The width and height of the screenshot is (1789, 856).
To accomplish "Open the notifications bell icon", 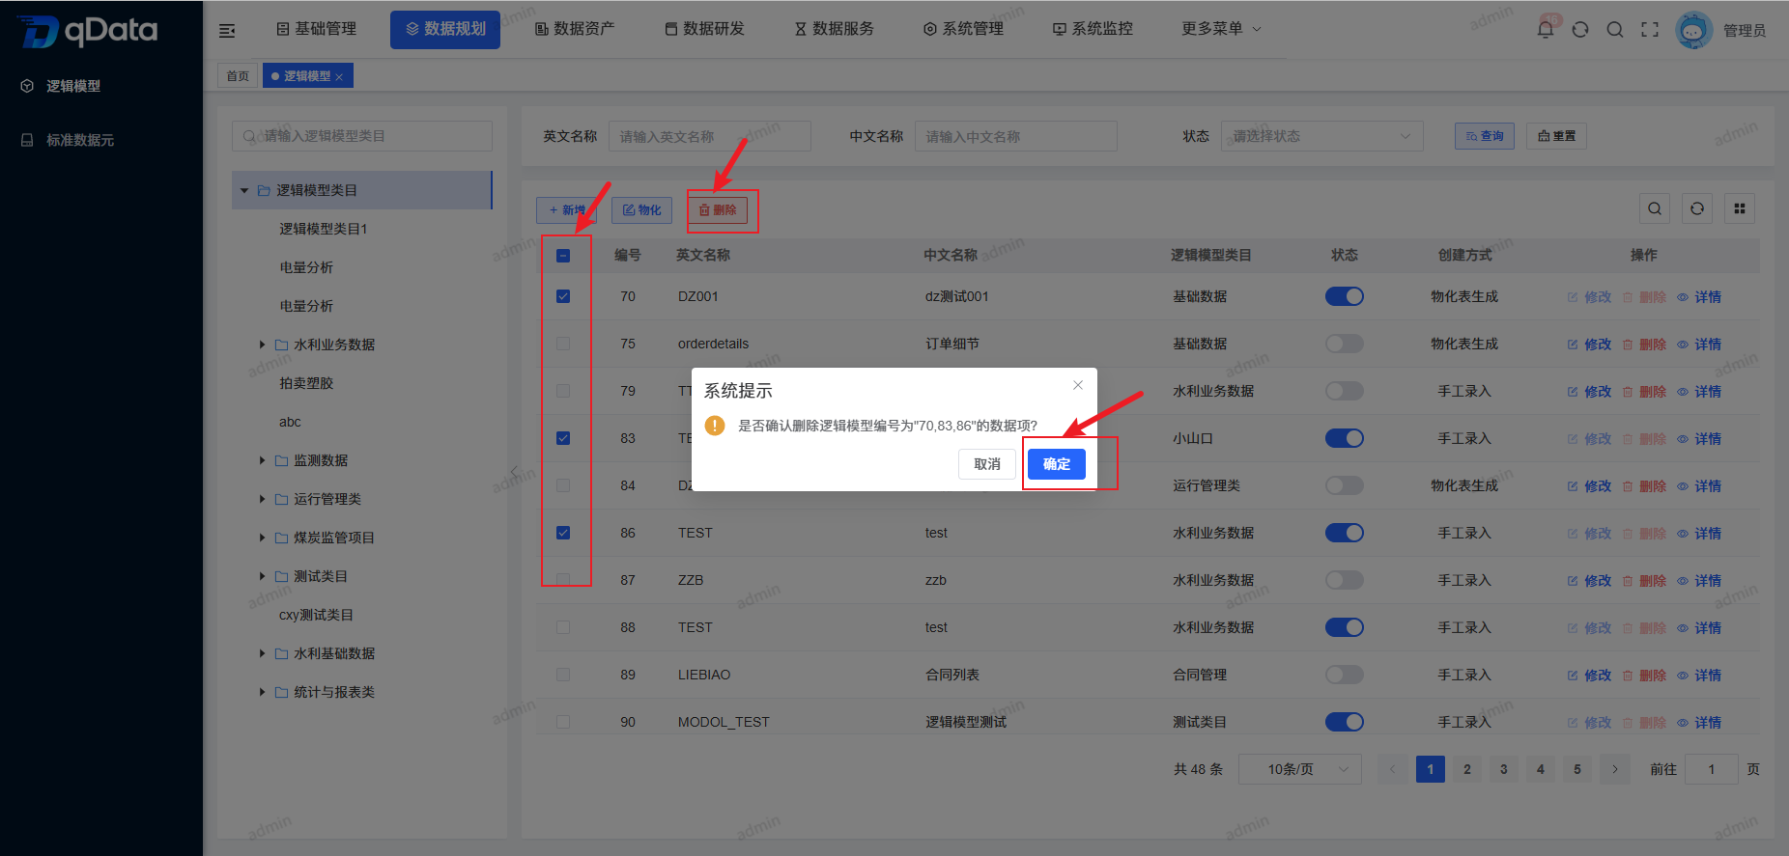I will (x=1546, y=30).
